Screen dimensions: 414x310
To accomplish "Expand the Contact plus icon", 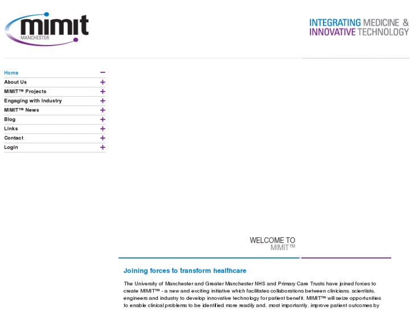I will click(103, 138).
